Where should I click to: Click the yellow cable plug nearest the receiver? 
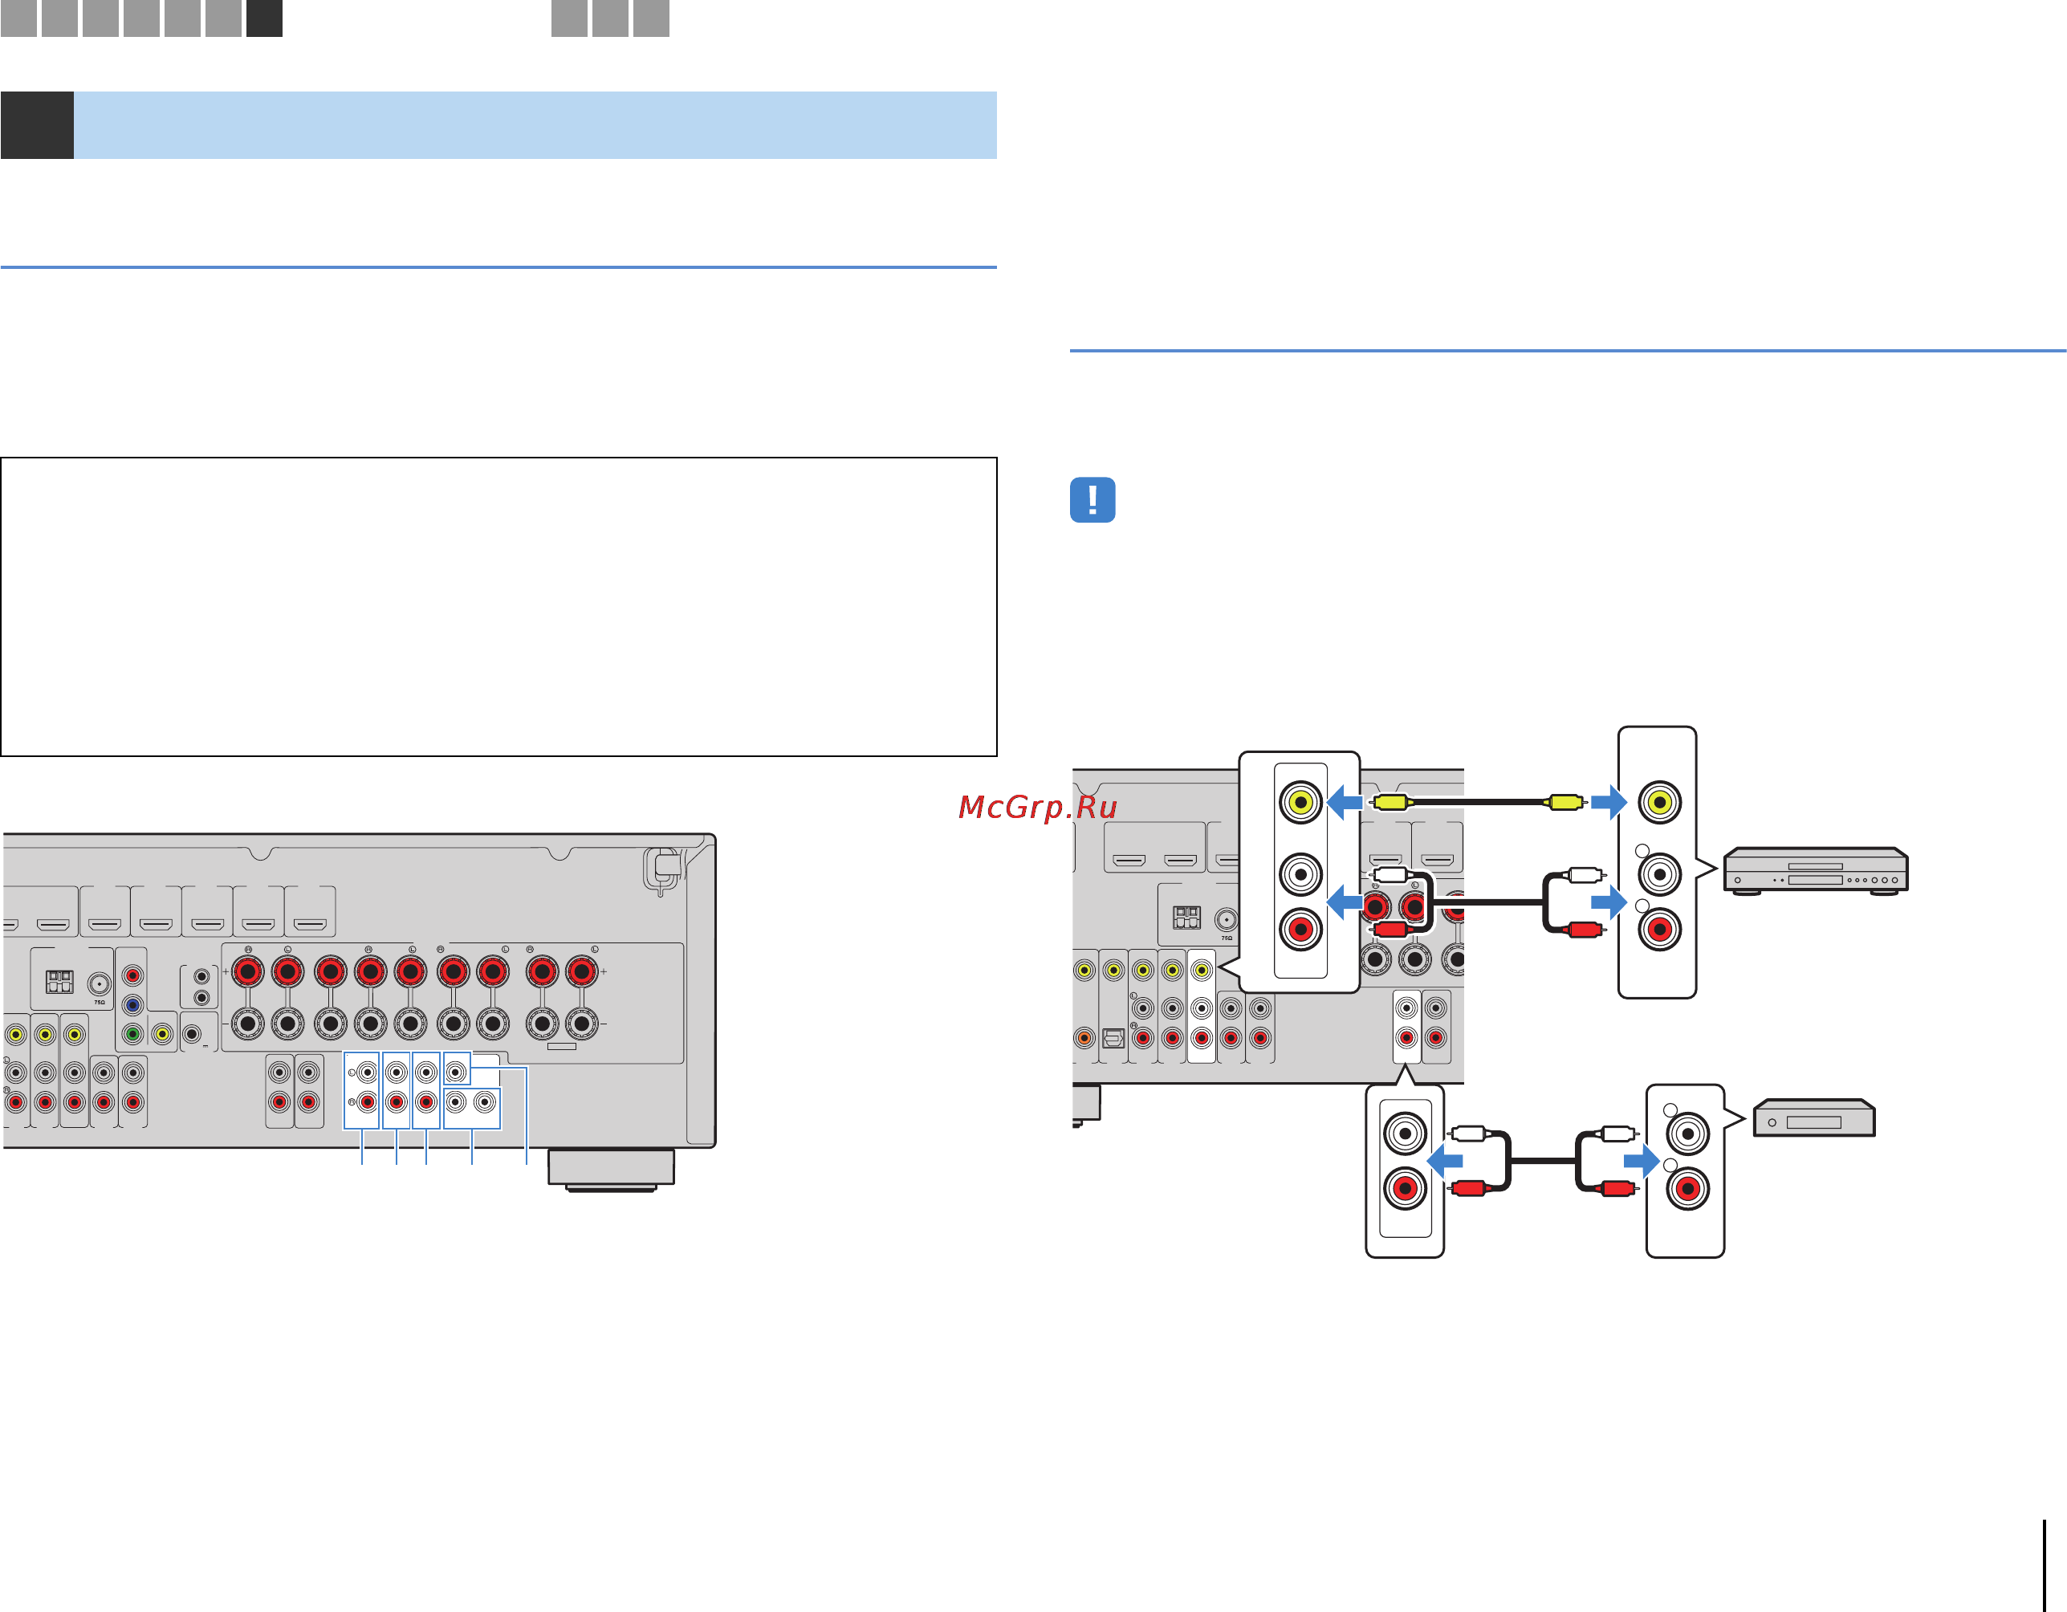pyautogui.click(x=1390, y=802)
